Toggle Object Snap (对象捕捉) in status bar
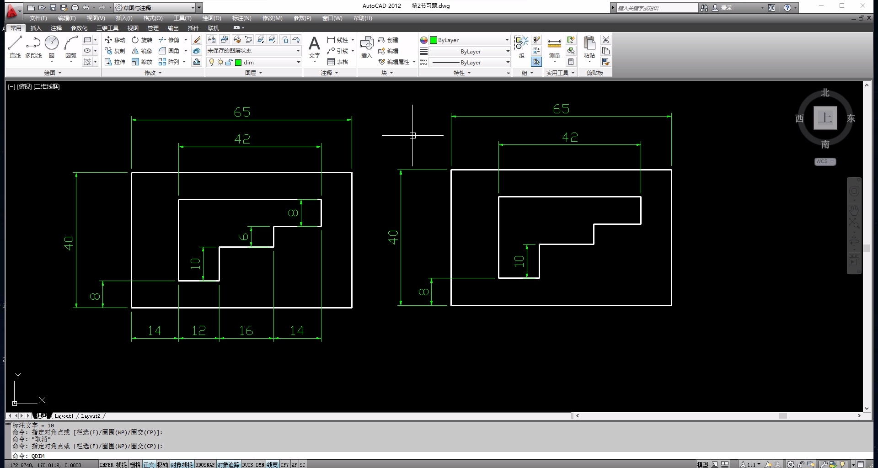Viewport: 878px width, 468px height. [182, 464]
